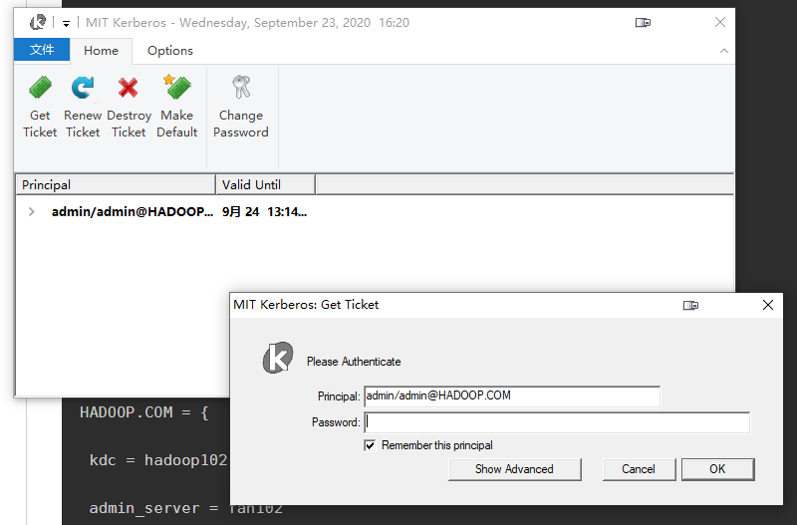Screen dimensions: 797x525
Task: Switch to the Home ribbon tab
Action: (x=102, y=51)
